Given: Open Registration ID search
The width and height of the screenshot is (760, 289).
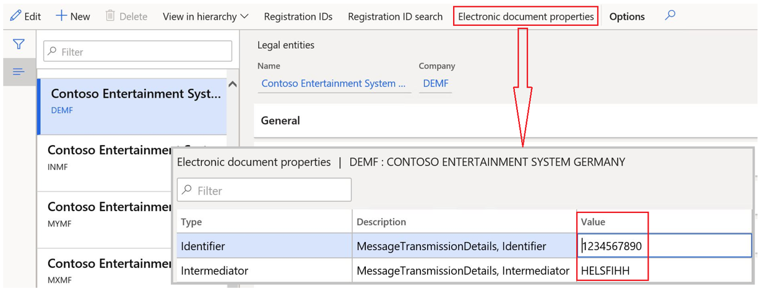Looking at the screenshot, I should (395, 17).
